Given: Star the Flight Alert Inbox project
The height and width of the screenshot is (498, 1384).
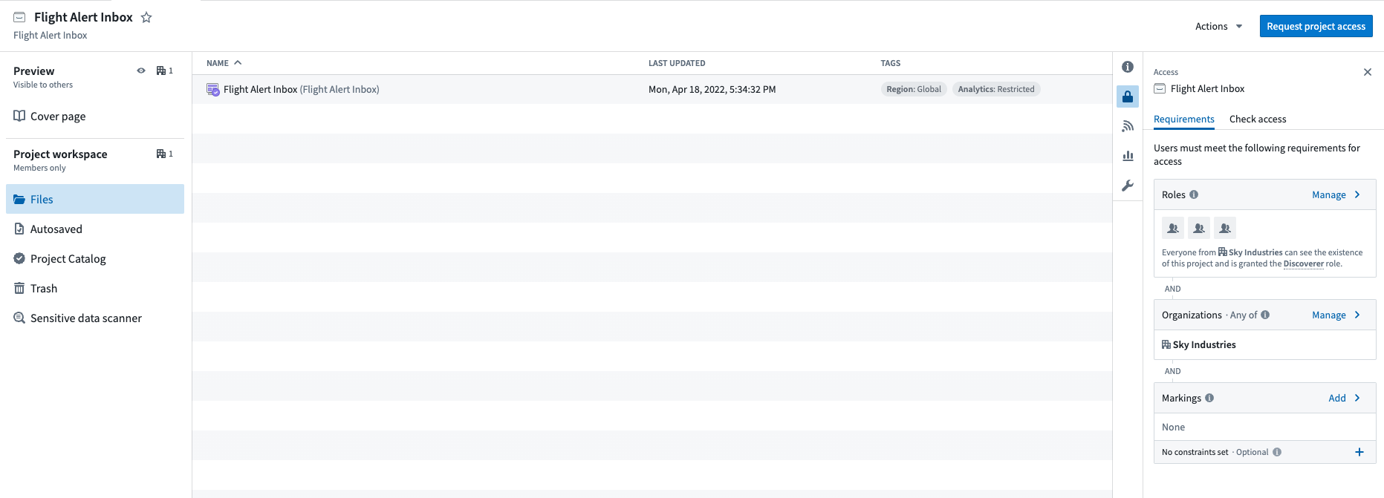Looking at the screenshot, I should 146,17.
